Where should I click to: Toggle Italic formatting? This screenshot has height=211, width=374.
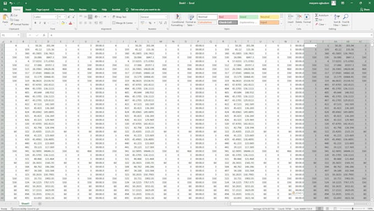[x=40, y=23]
